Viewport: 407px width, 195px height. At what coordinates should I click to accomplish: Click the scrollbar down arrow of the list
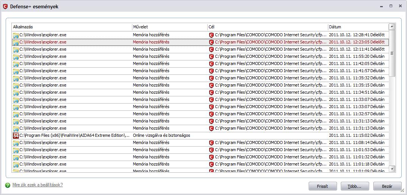tap(392, 169)
